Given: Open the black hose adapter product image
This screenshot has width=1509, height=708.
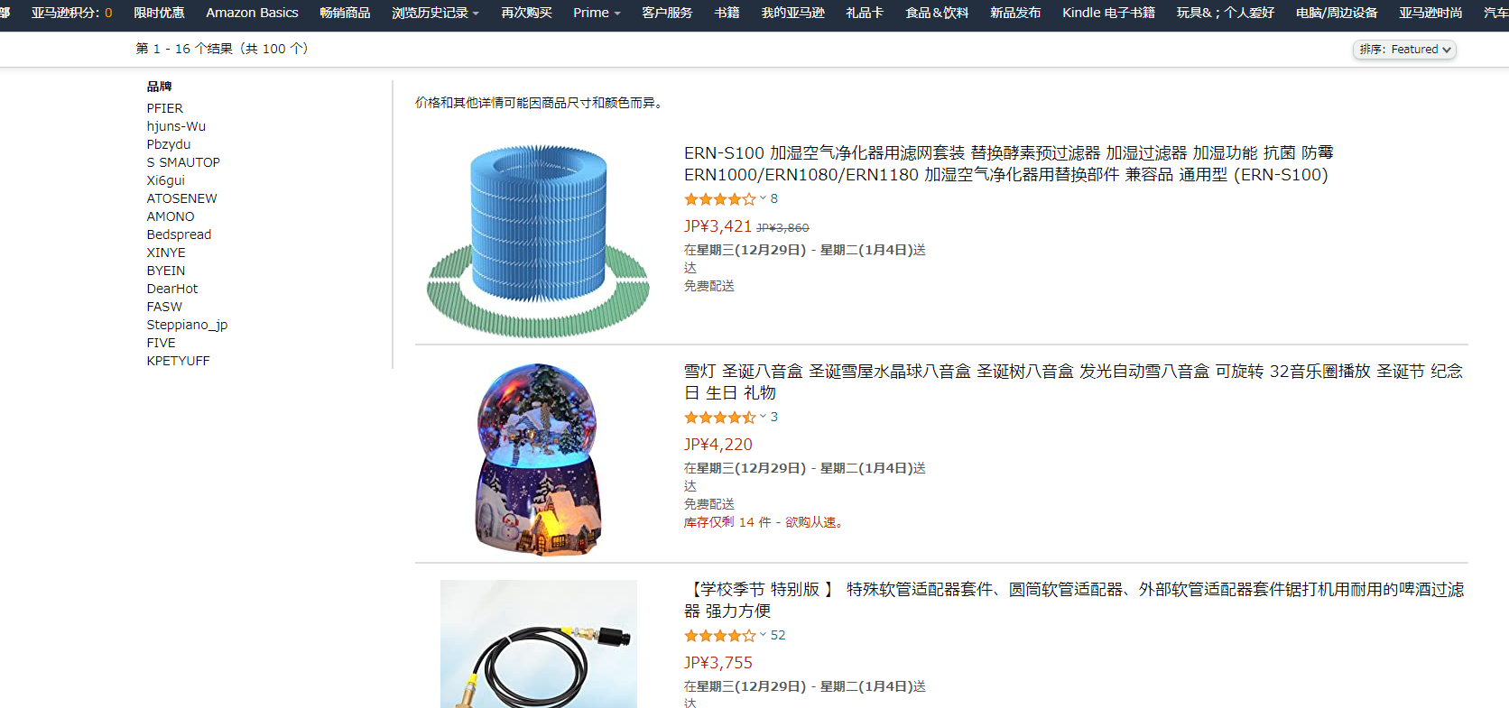Looking at the screenshot, I should point(539,644).
